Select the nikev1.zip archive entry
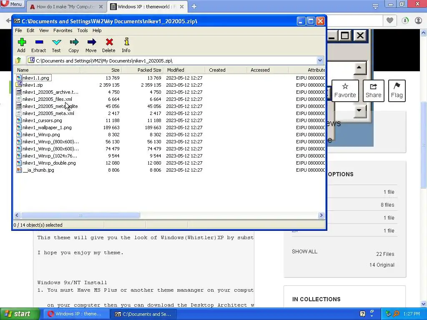Image resolution: width=427 pixels, height=320 pixels. coord(33,85)
